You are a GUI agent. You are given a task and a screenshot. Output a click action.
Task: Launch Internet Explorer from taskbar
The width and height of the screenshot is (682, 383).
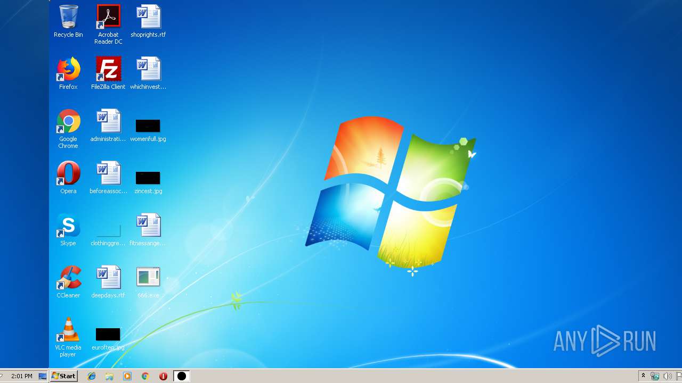click(92, 376)
